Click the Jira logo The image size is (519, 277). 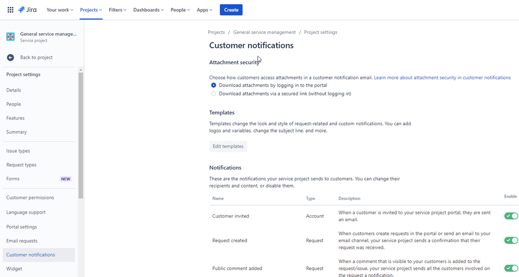29,10
